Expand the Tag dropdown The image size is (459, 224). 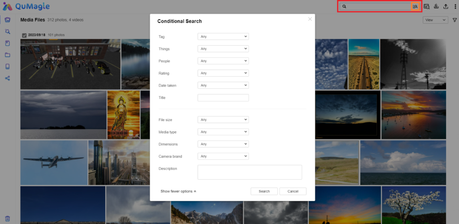click(x=223, y=37)
